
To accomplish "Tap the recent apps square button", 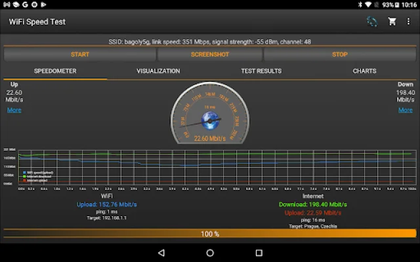I will [259, 253].
